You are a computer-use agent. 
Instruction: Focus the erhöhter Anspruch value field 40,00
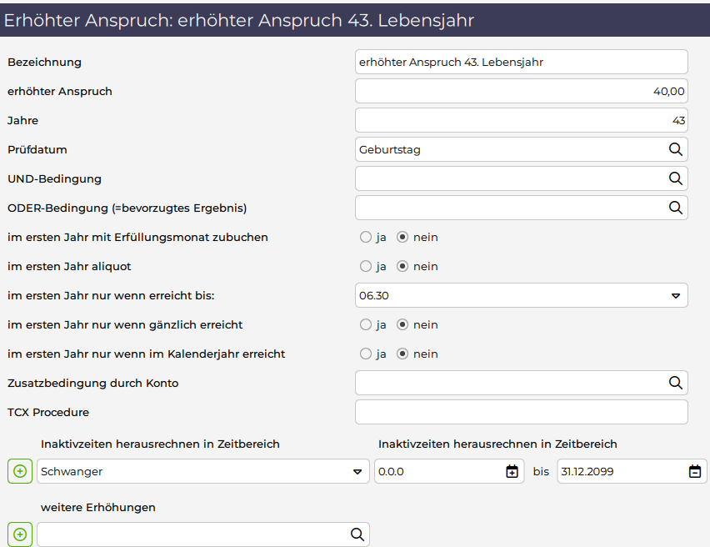(521, 91)
